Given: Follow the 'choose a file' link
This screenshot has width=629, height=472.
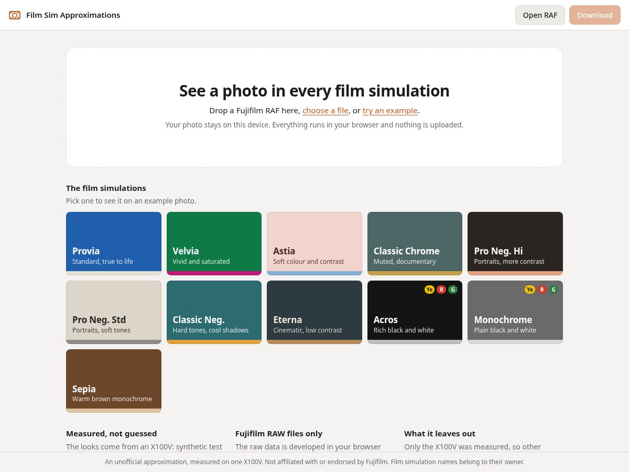Looking at the screenshot, I should click(326, 111).
